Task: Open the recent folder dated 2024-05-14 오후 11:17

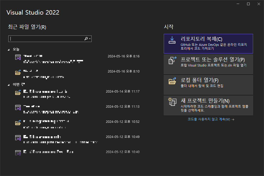Action: [77, 94]
